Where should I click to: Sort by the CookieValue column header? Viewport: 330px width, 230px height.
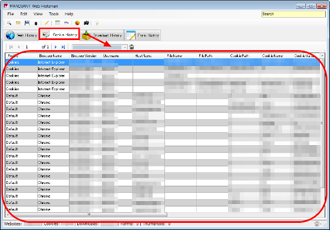[x=306, y=56]
